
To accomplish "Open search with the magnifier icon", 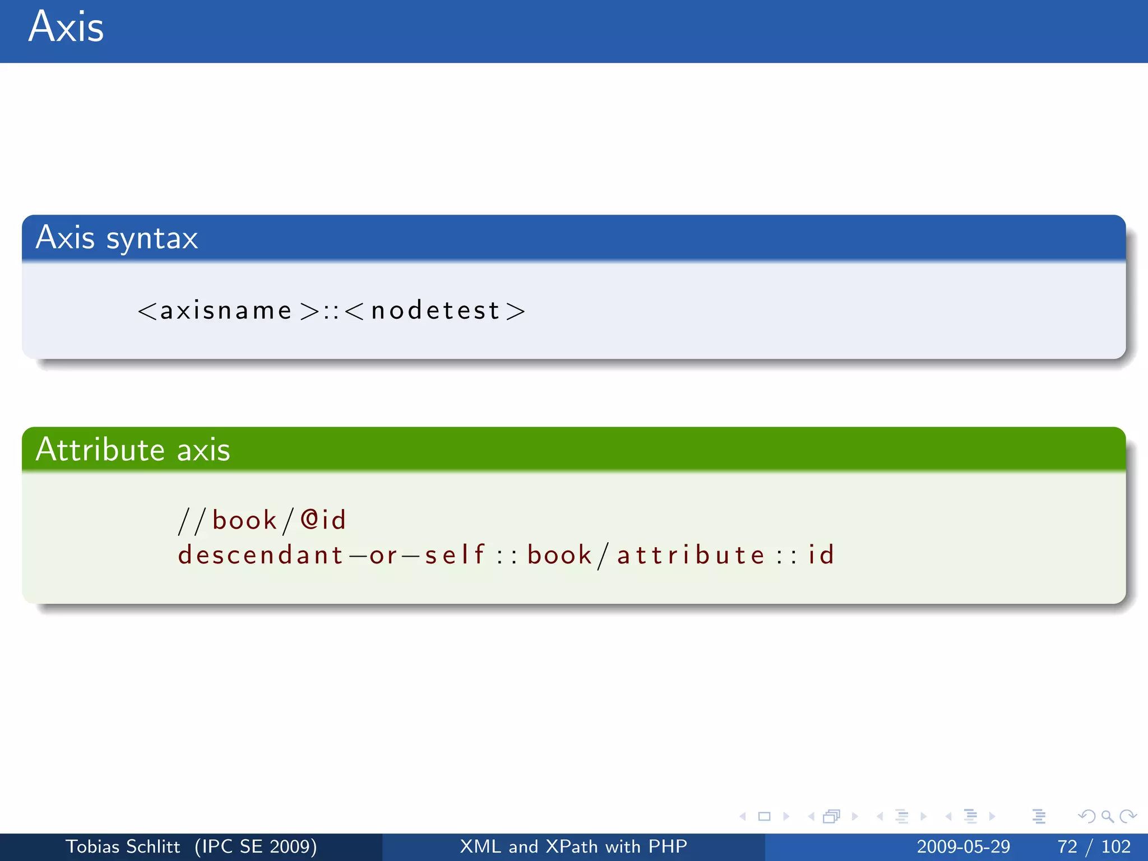I will pos(1107,817).
